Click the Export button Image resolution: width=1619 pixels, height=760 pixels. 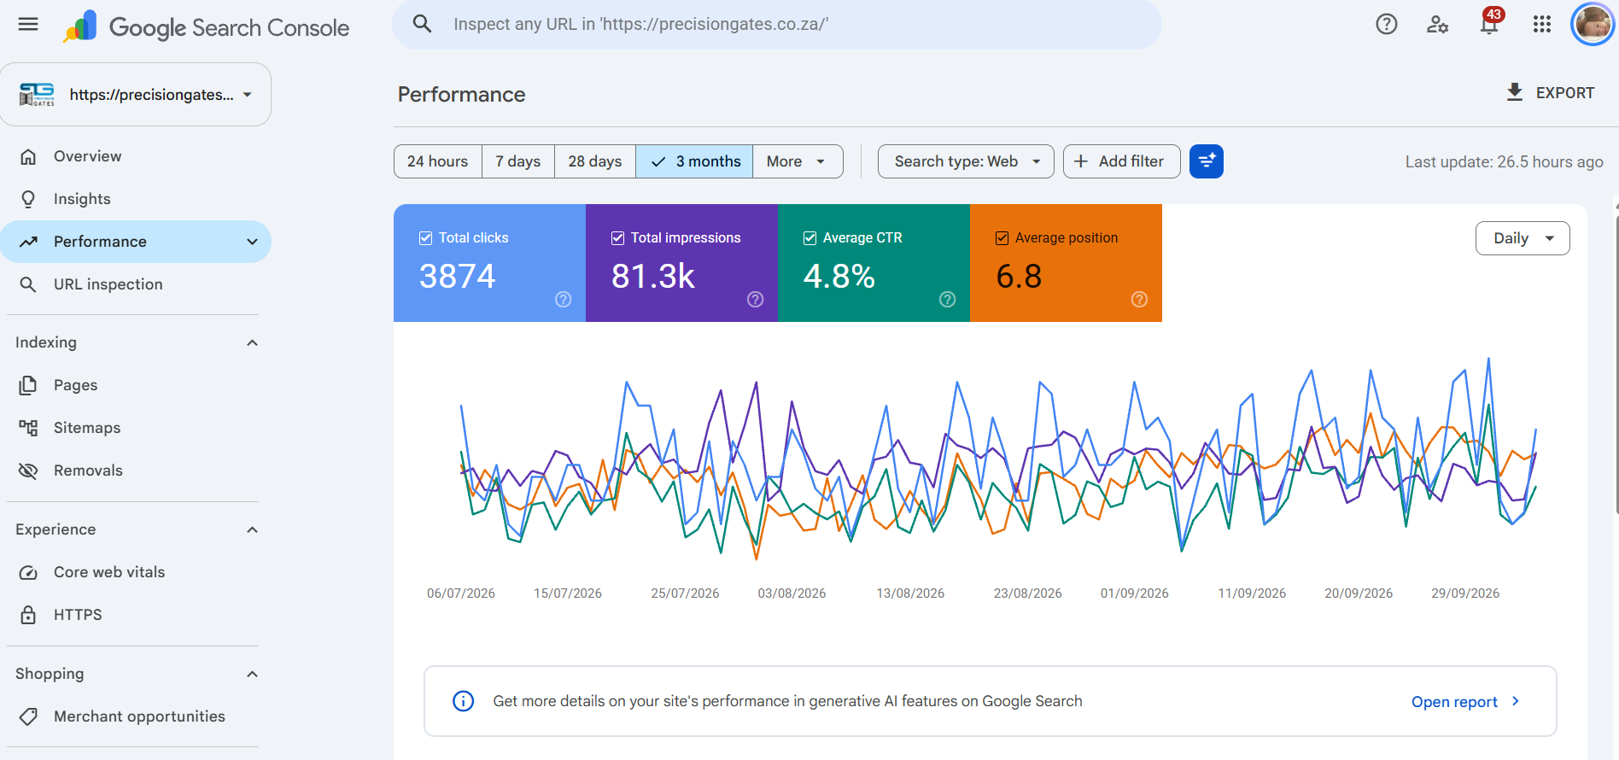(x=1550, y=92)
